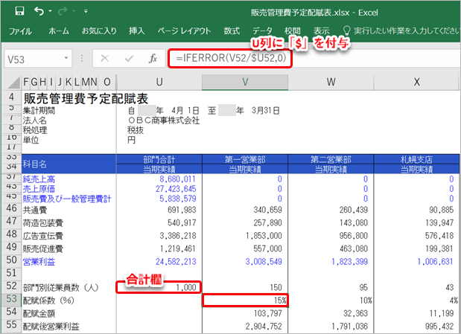Open the ページ レイアウト ribbon tab
Viewport: 461px width, 334px height.
(x=184, y=30)
